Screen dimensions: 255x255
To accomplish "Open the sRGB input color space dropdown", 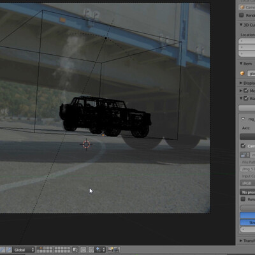I will coord(247,183).
